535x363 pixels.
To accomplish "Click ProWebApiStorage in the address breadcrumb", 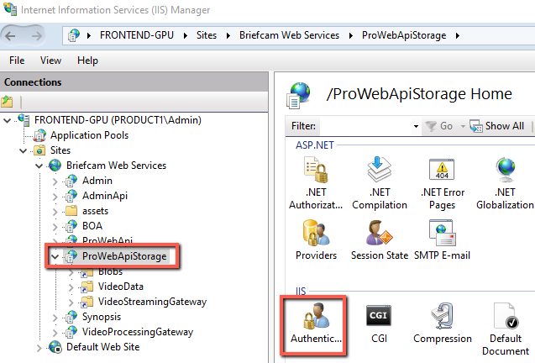I will [x=404, y=35].
